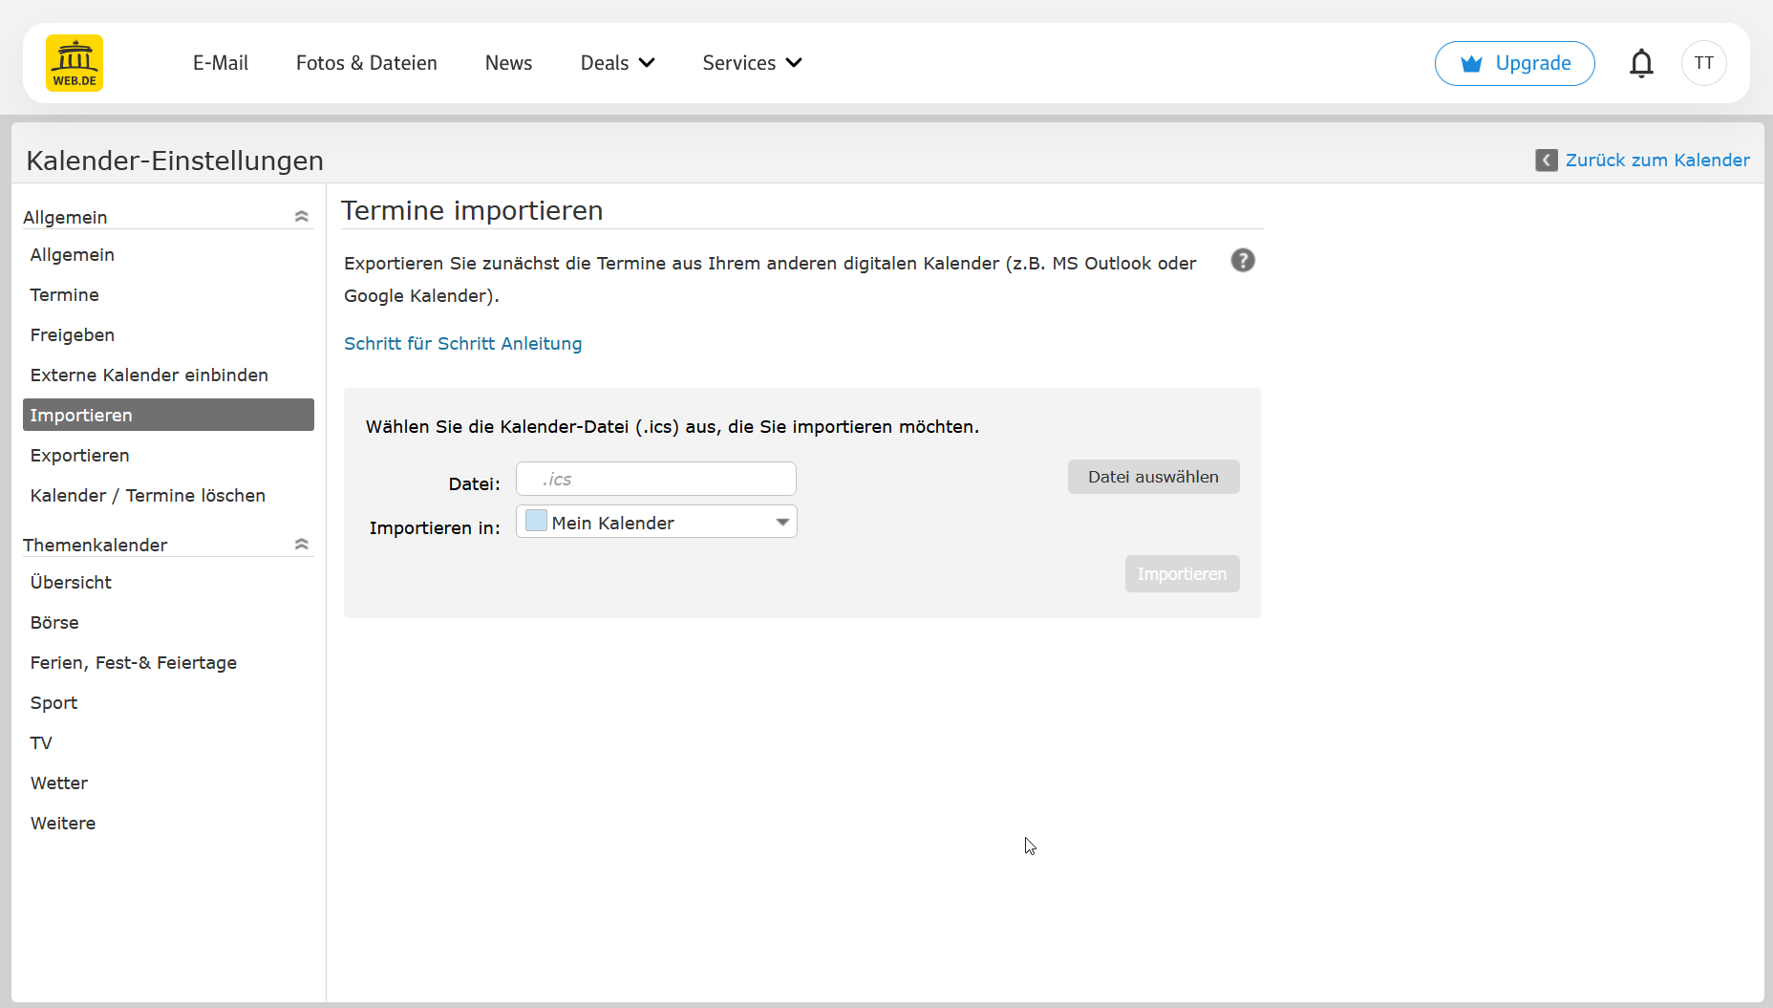Collapse the Themenkalender sidebar section

(302, 545)
